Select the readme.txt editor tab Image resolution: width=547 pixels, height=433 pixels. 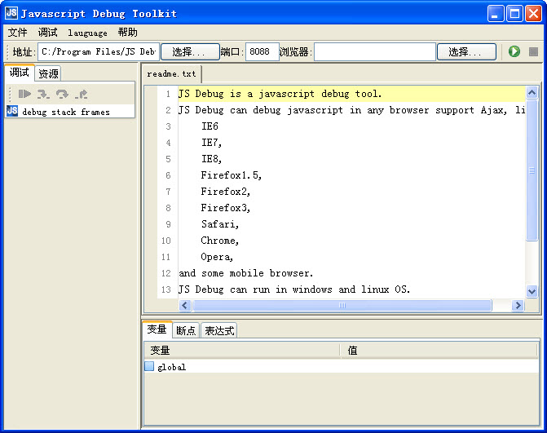(x=172, y=74)
